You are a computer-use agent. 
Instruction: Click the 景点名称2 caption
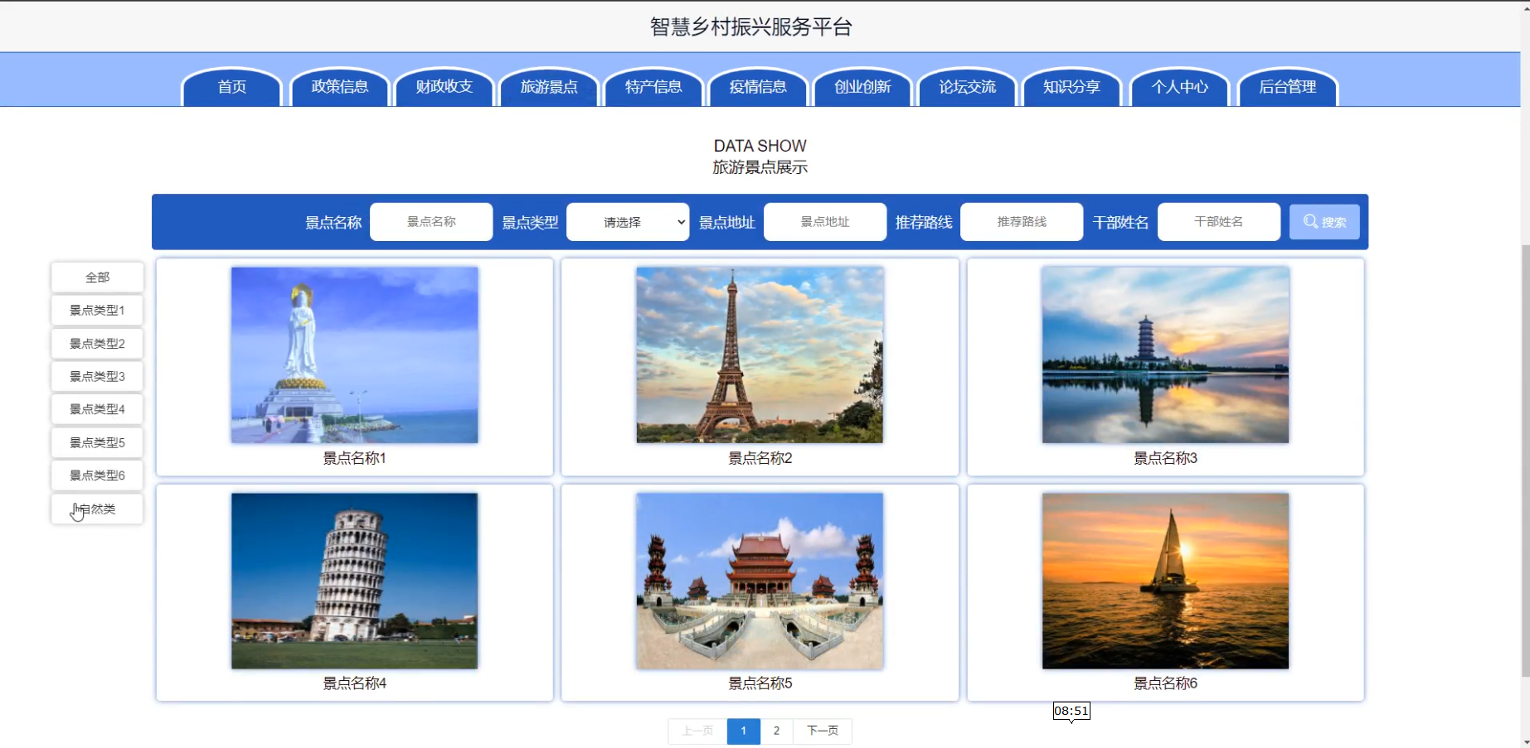point(760,458)
